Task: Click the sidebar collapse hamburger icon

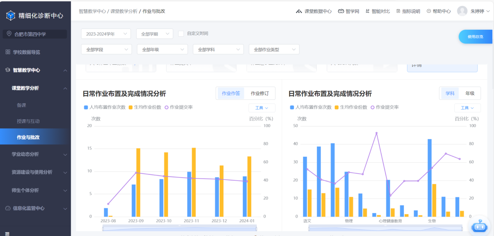Action: tap(7, 233)
